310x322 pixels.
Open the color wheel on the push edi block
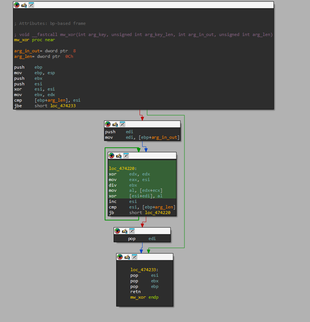108,124
